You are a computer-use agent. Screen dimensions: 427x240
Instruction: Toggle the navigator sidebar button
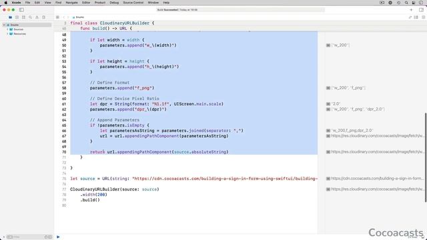(21, 10)
